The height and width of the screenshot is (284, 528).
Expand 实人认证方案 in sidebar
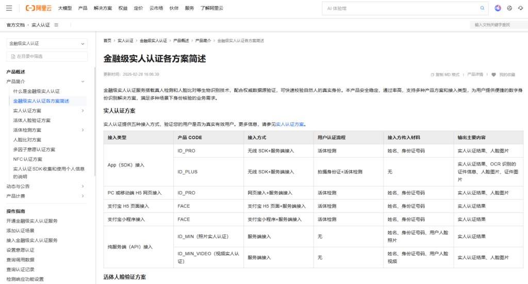point(83,111)
